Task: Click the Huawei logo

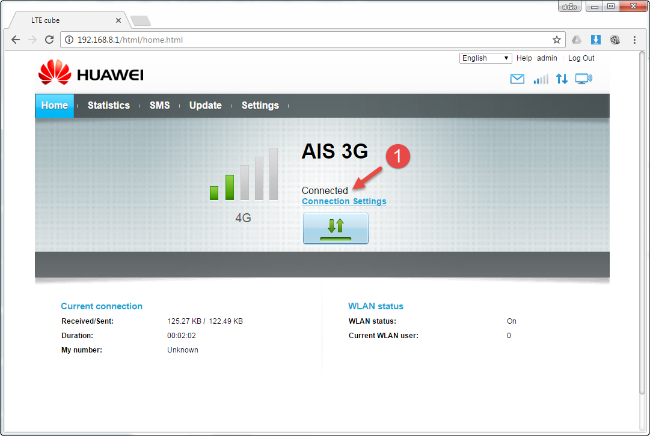Action: pos(91,73)
